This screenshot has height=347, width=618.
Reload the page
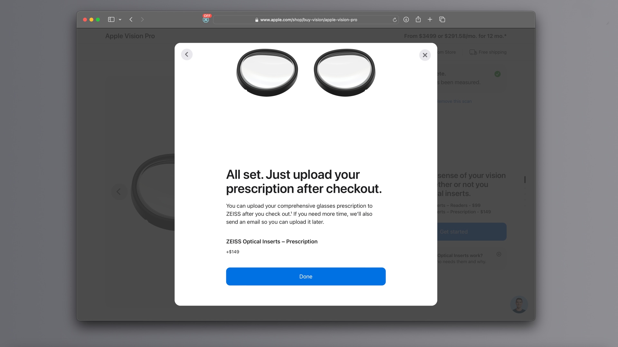click(395, 20)
